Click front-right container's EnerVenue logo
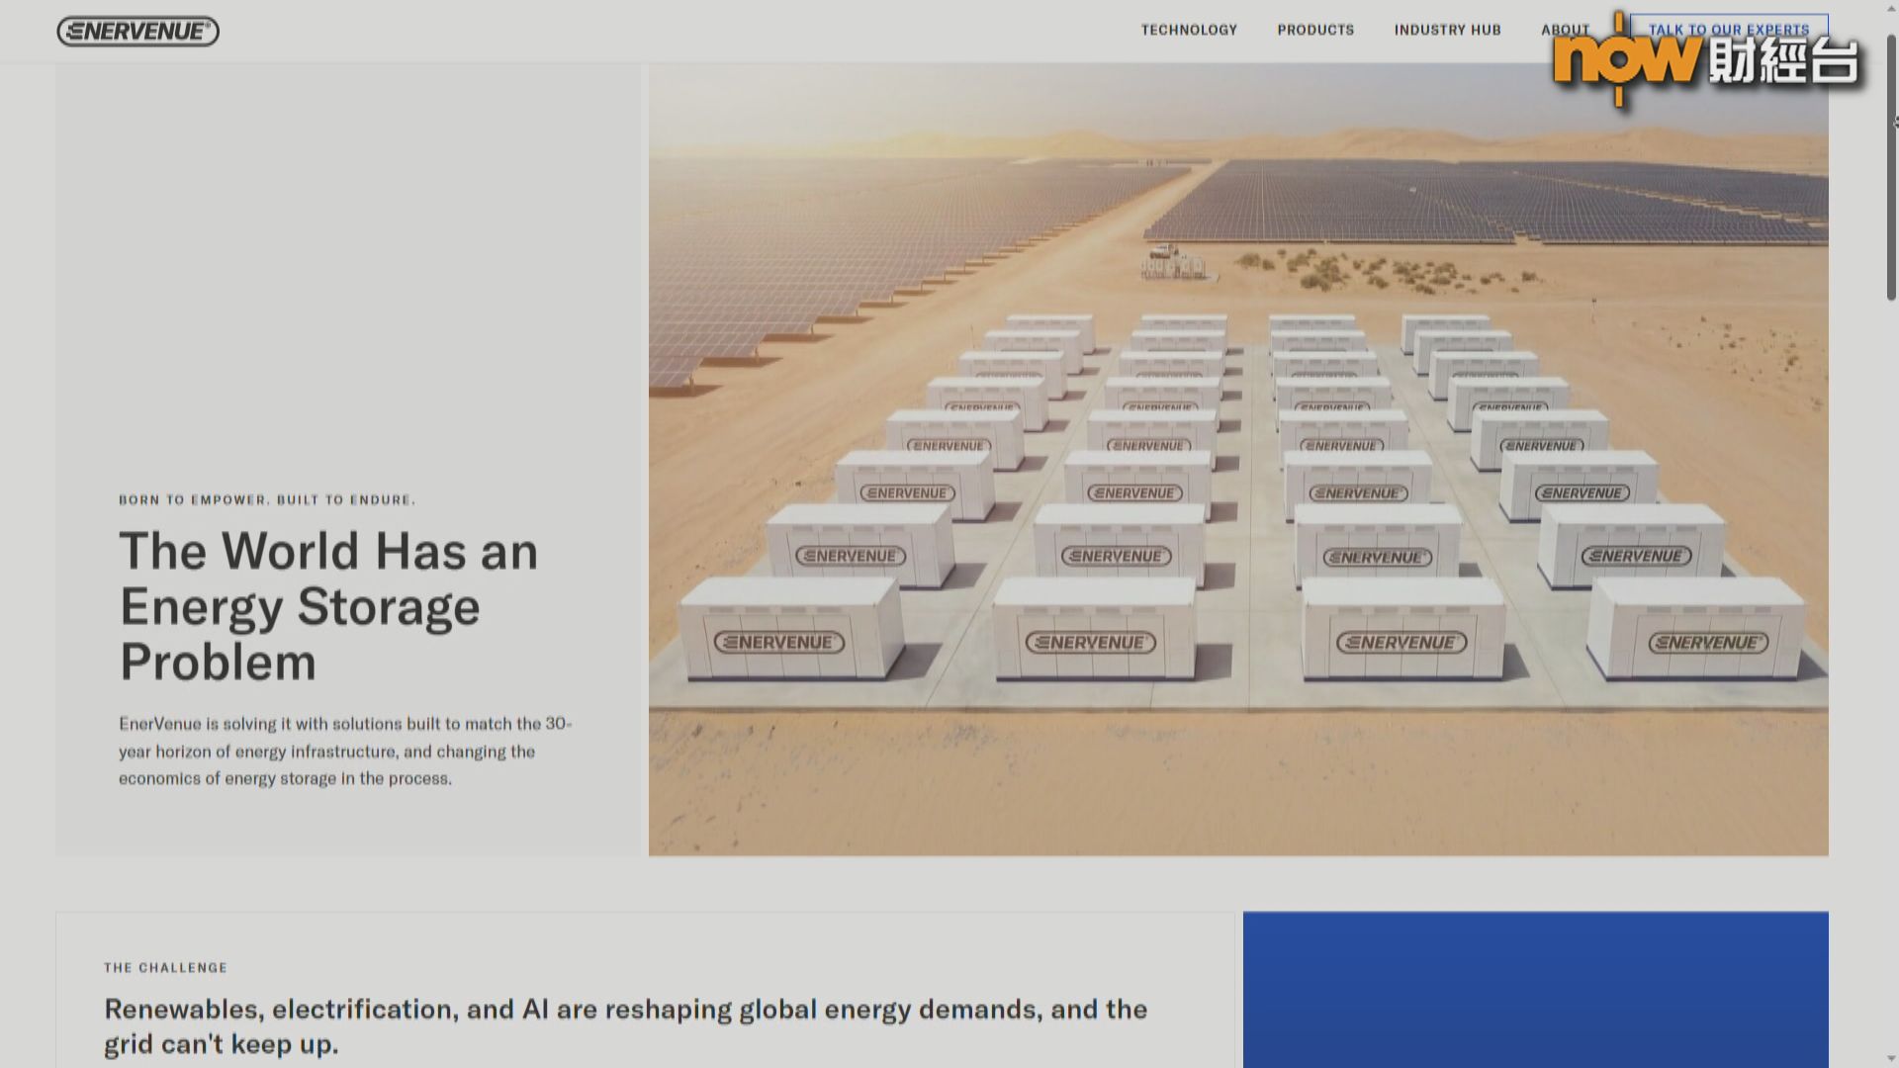 click(x=1708, y=643)
